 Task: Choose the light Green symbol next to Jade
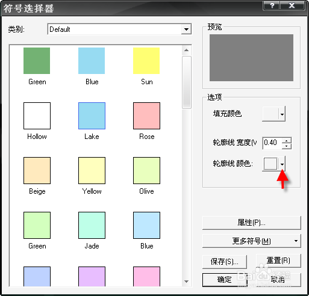click(37, 225)
